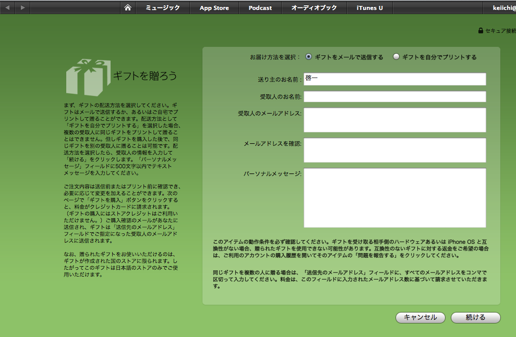Select ギフトを自分でプリントする radio button
The image size is (516, 337).
pyautogui.click(x=397, y=57)
